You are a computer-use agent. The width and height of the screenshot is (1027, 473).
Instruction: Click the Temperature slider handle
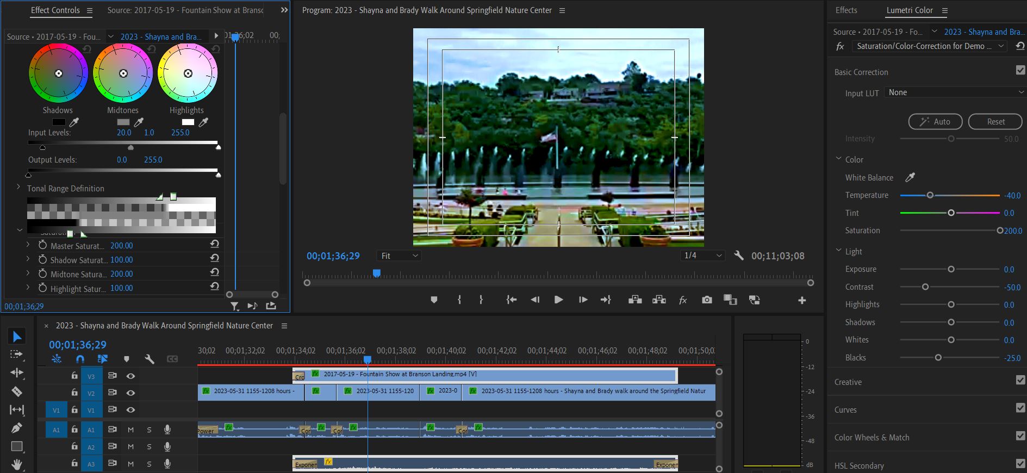930,195
